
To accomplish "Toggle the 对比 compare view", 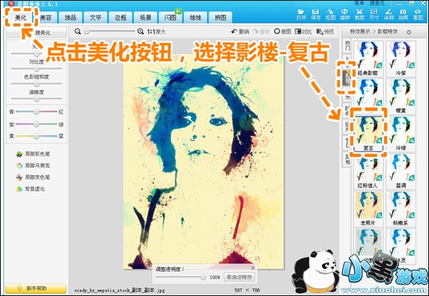I will [x=303, y=31].
